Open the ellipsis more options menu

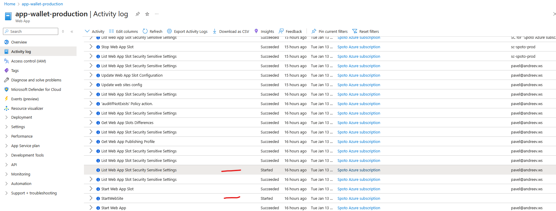point(157,14)
